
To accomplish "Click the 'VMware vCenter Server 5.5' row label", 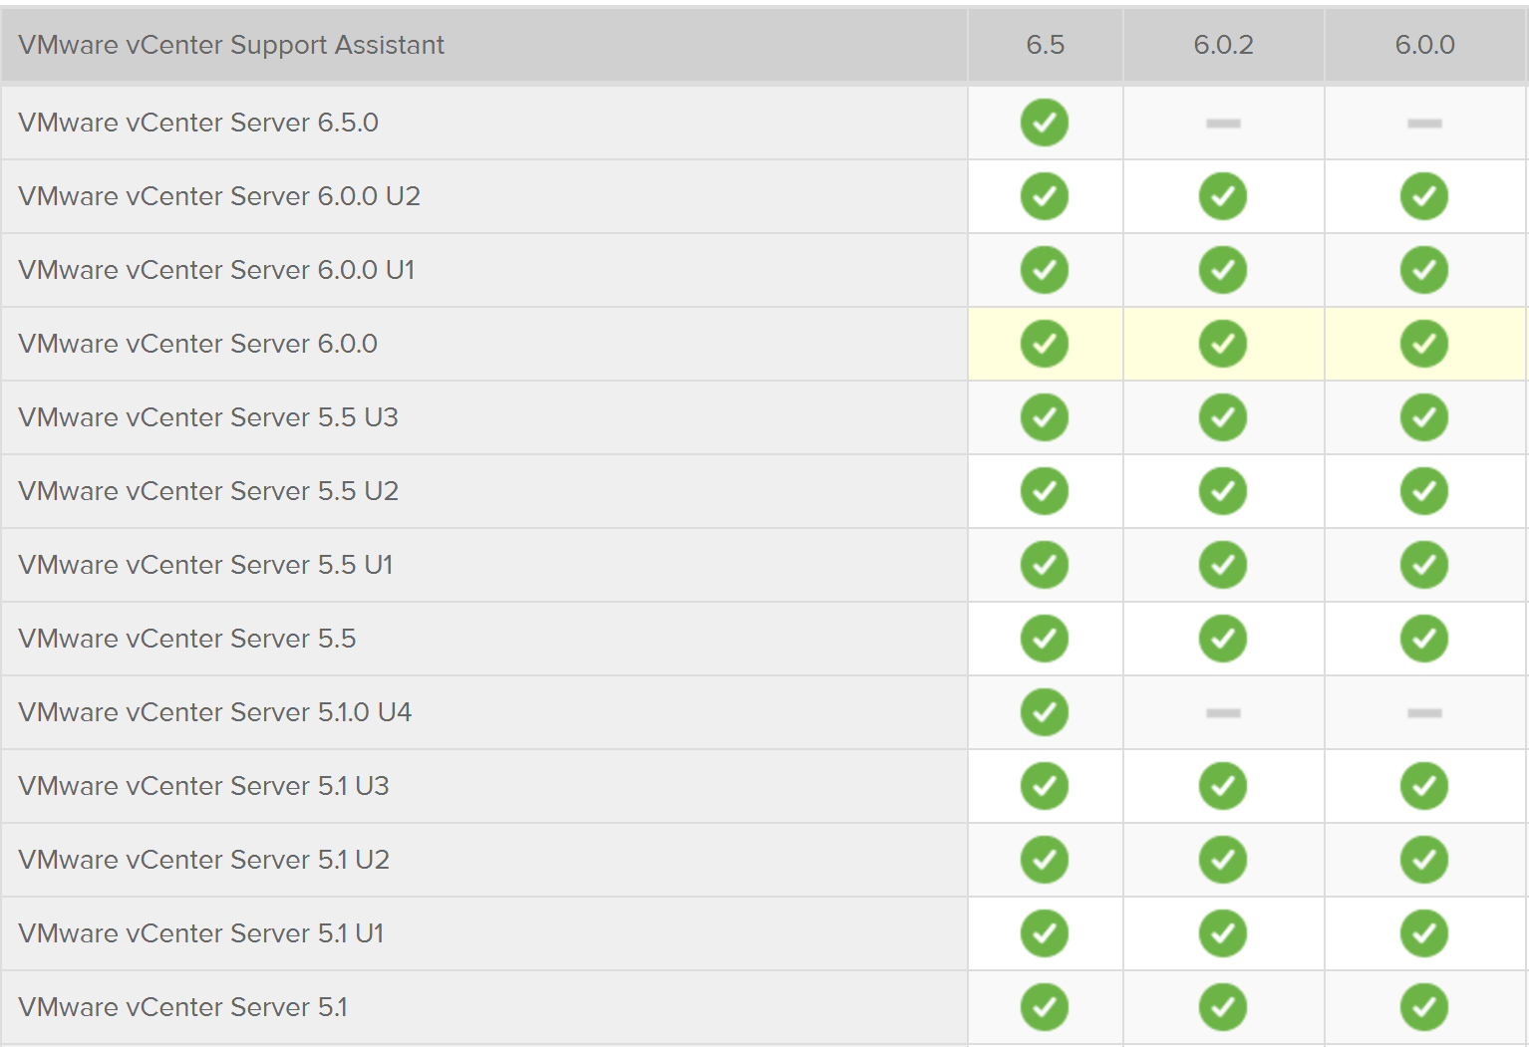I will click(x=186, y=639).
